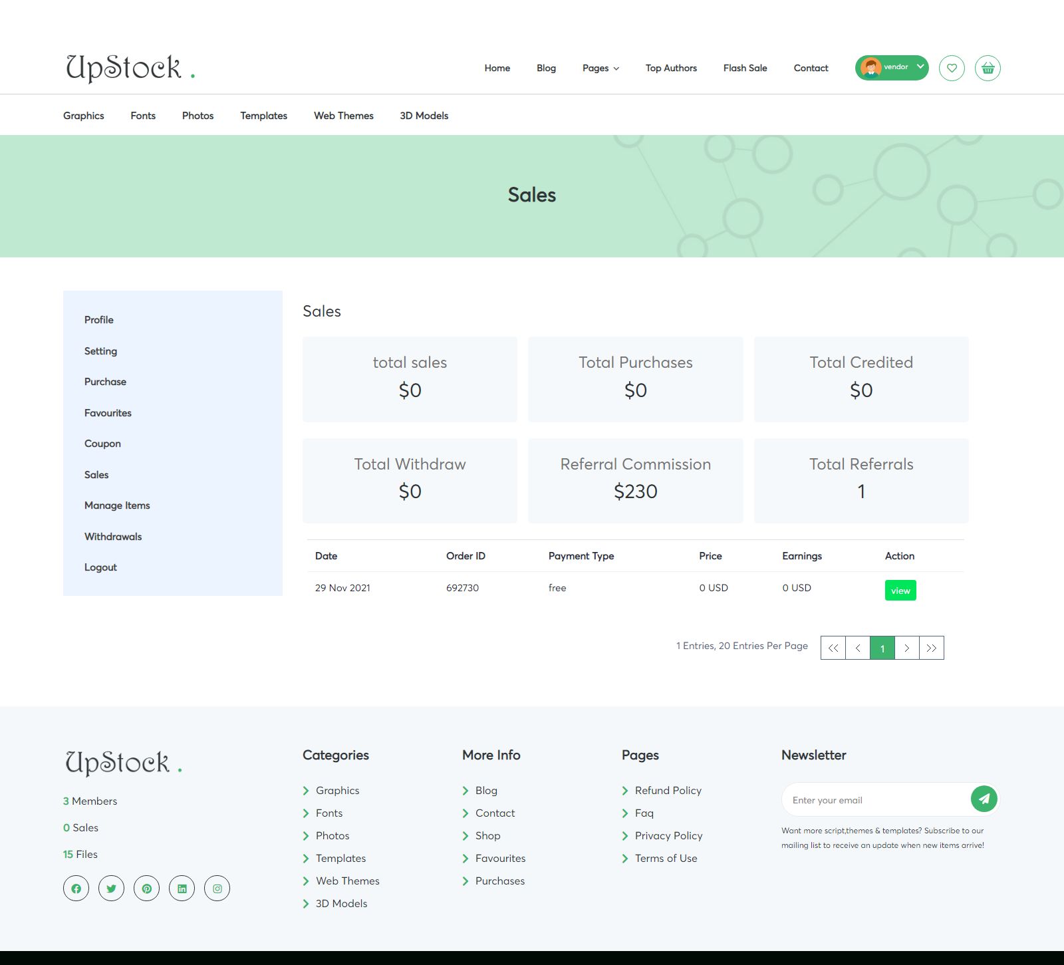Open the wishlist heart icon
1064x965 pixels.
[952, 68]
